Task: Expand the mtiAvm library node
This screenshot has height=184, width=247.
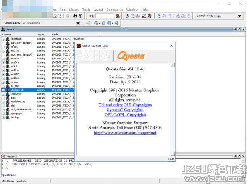Action: (x=3, y=59)
